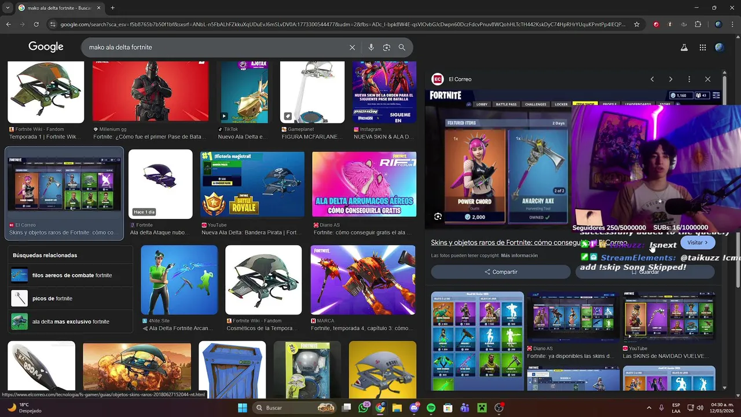
Task: Focus the mako ala delta fortnite search field
Action: 214,47
